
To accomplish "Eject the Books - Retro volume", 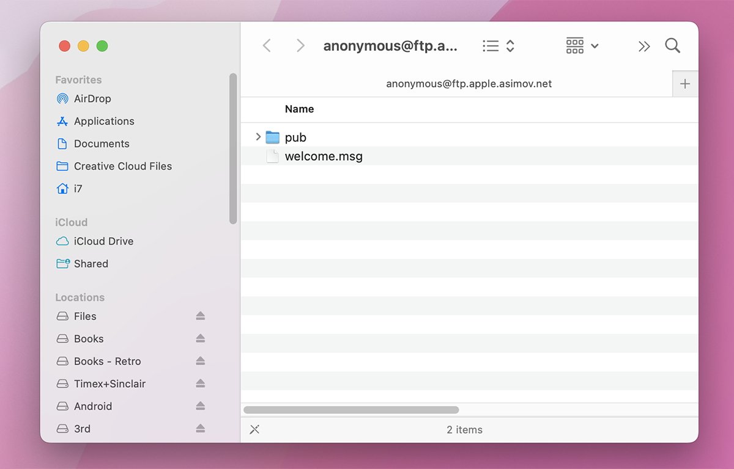I will (x=201, y=361).
